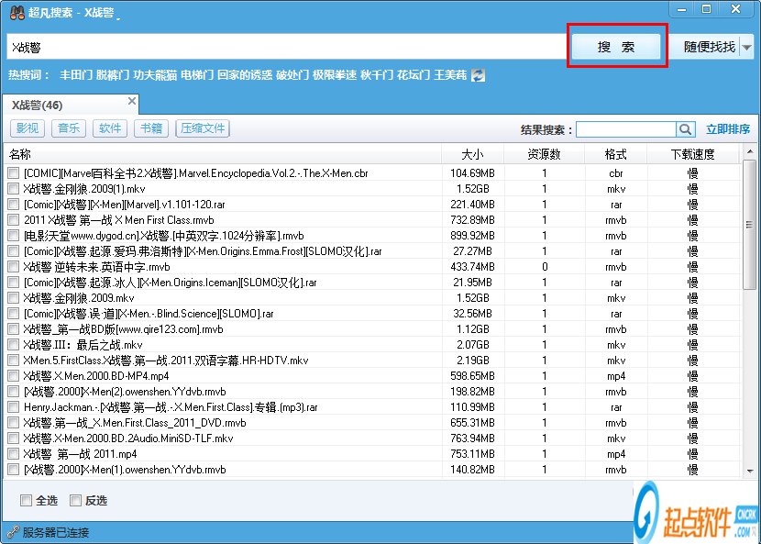Select row X战警 第一战 2011.mp4
The image size is (761, 544).
coord(371,454)
